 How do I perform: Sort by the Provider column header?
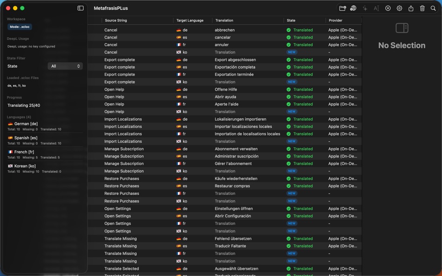[x=335, y=20]
